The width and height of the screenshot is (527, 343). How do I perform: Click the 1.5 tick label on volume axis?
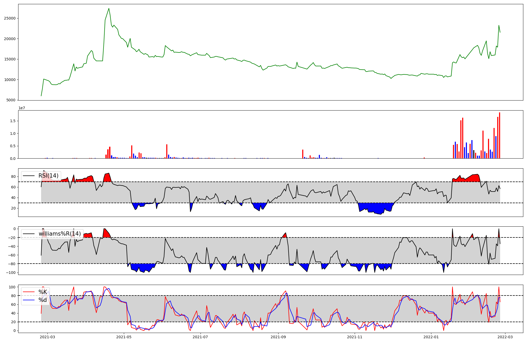pos(13,121)
